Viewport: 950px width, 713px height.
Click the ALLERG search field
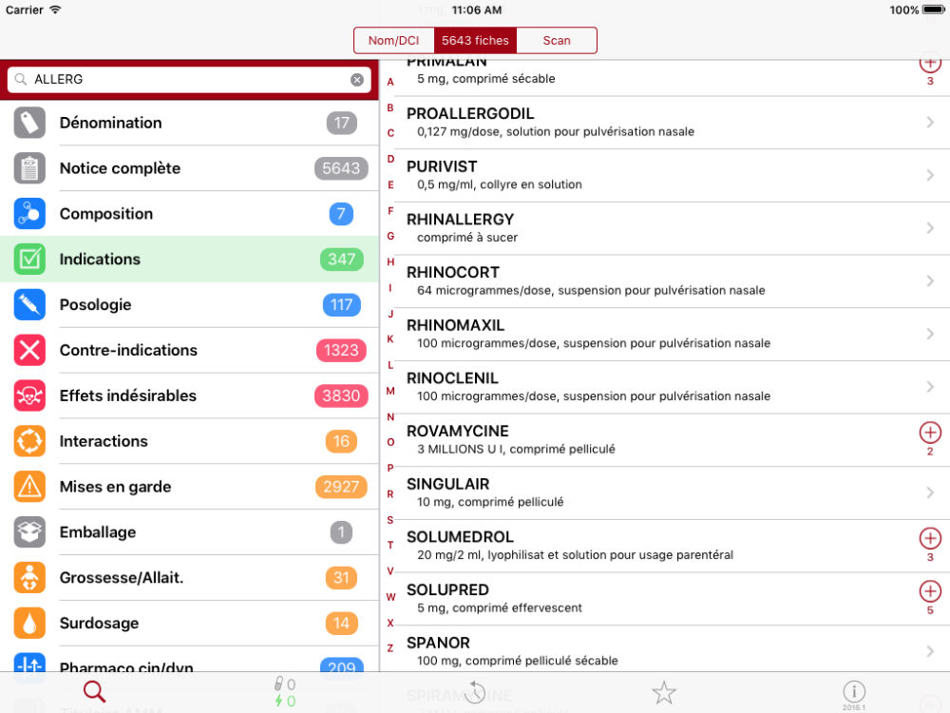coord(189,80)
